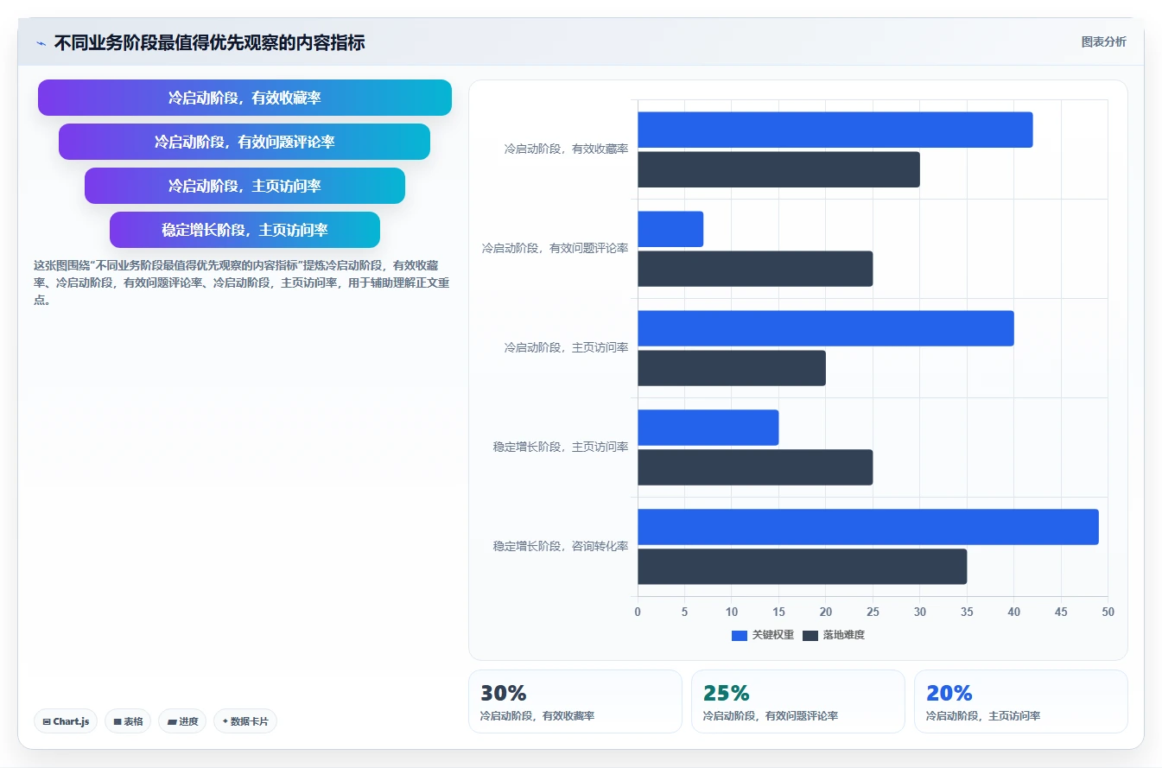Viewport: 1162px width, 768px height.
Task: Click y-axis label 冷启动阶段，有效问题评论率
Action: coord(555,249)
